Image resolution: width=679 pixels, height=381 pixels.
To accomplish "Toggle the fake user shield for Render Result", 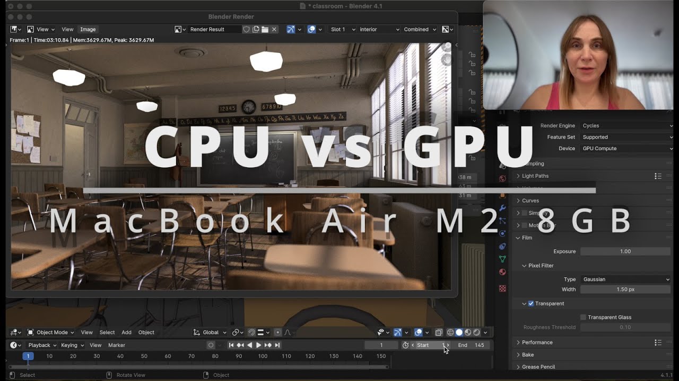I will pyautogui.click(x=246, y=29).
